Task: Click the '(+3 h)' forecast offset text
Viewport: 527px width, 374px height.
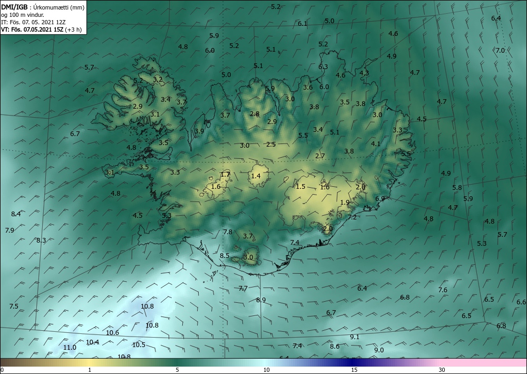Action: pyautogui.click(x=74, y=29)
